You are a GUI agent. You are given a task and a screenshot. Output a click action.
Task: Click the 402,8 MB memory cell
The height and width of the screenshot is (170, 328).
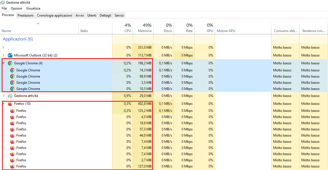coord(143,104)
